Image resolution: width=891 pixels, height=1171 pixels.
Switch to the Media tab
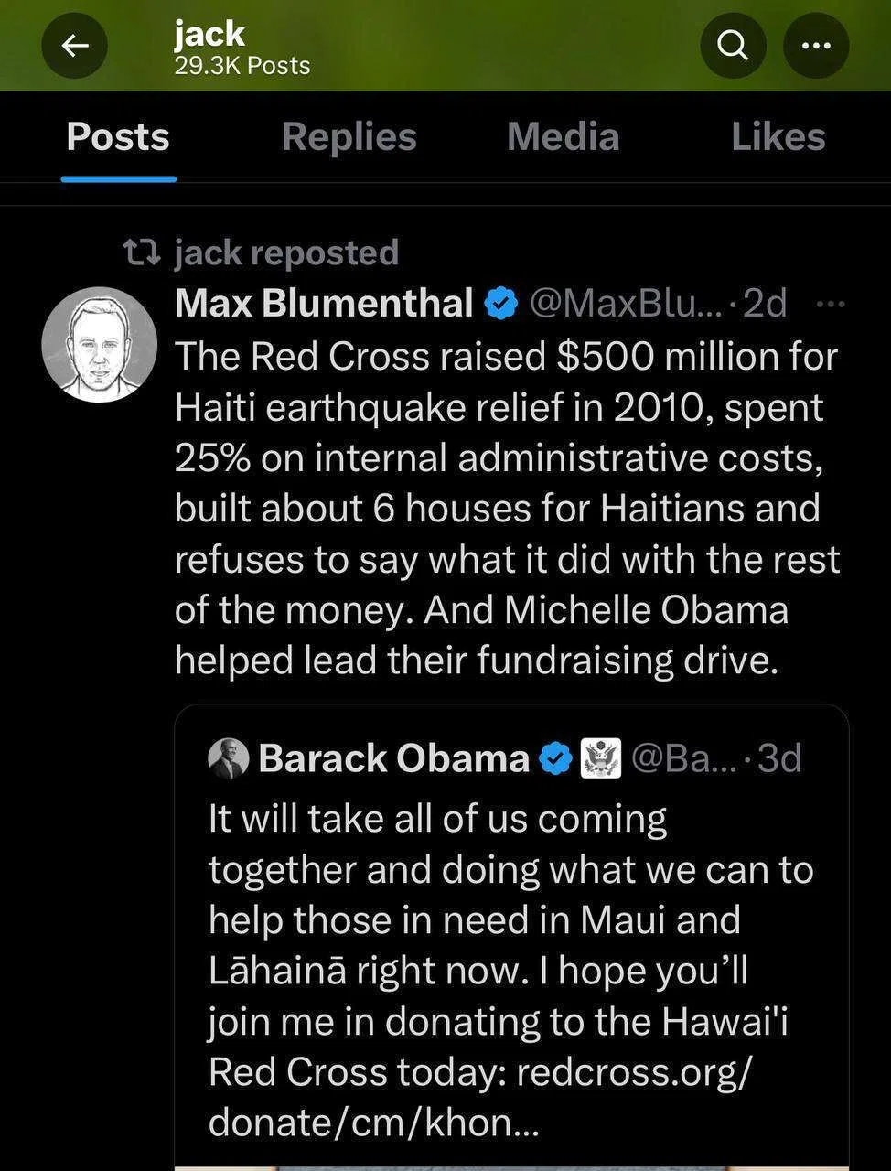[x=564, y=137]
